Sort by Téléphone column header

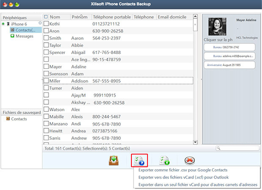pos(144,17)
